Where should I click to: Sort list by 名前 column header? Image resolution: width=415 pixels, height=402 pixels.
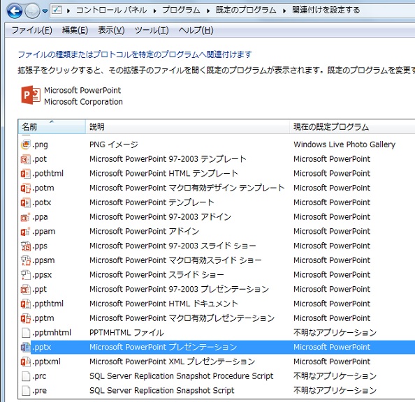(x=52, y=127)
